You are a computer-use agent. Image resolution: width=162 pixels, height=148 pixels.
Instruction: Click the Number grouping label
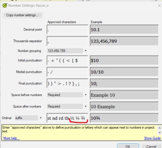tap(29, 51)
